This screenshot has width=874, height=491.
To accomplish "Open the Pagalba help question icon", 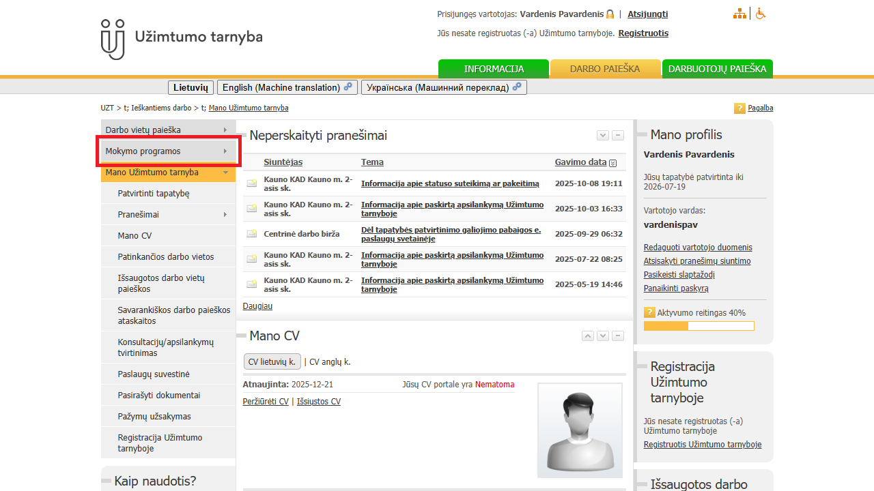I will tap(739, 108).
